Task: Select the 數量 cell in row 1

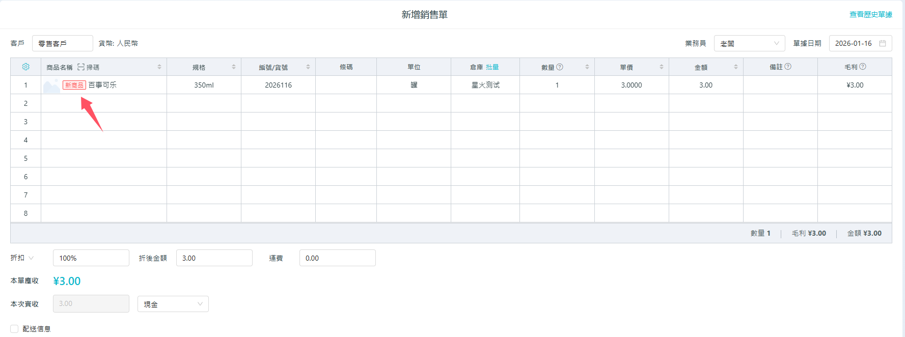Action: pyautogui.click(x=557, y=85)
